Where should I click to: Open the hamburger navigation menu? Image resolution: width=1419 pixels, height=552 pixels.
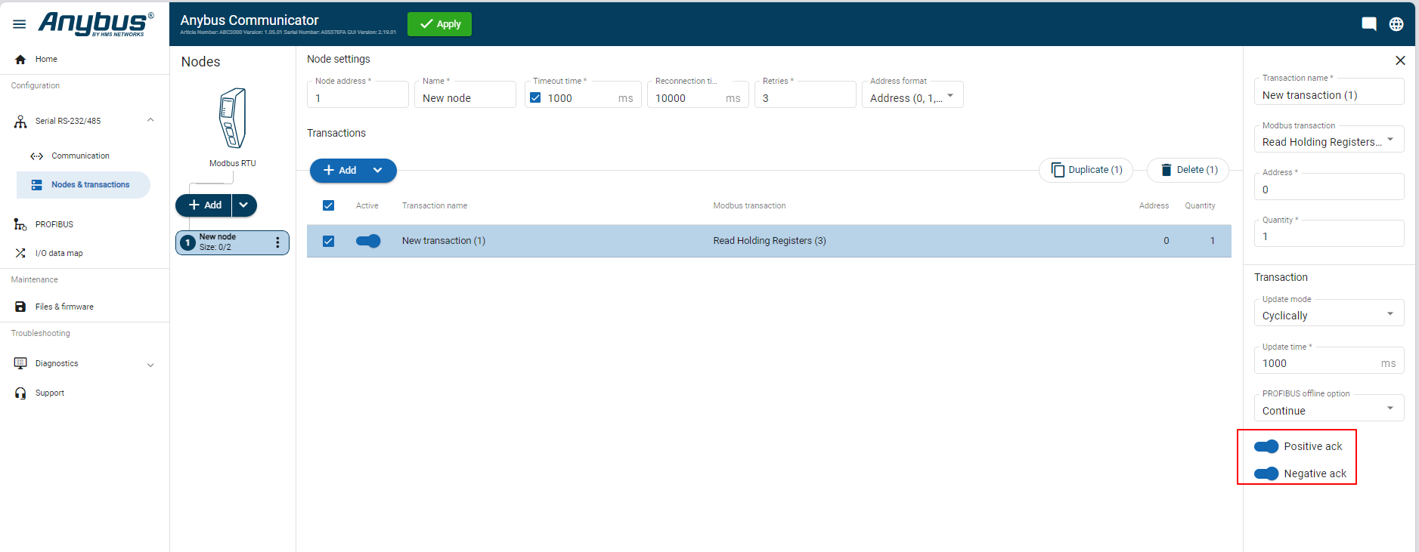click(x=20, y=24)
